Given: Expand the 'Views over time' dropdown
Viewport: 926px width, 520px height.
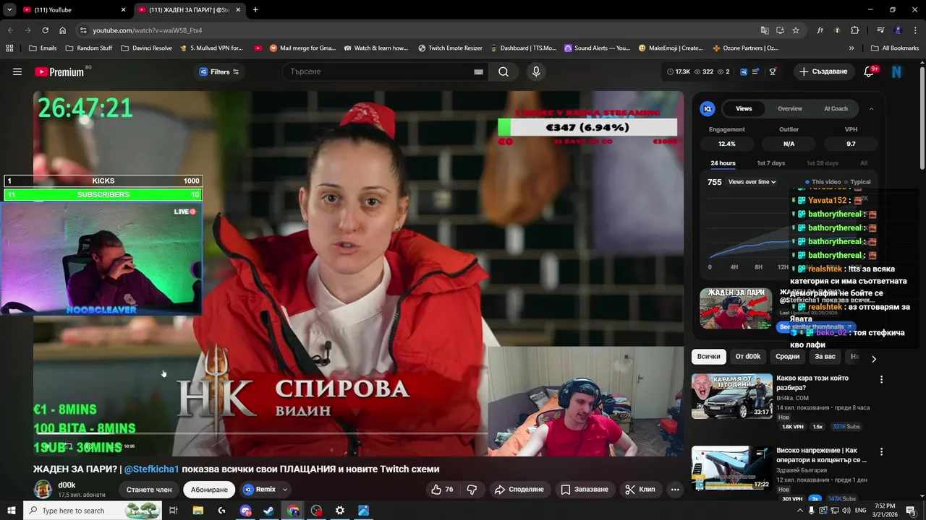Looking at the screenshot, I should tap(752, 182).
